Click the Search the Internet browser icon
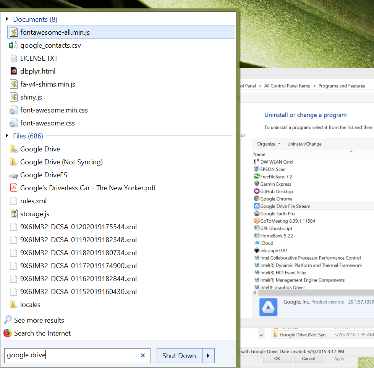This screenshot has height=368, width=374. coord(8,333)
